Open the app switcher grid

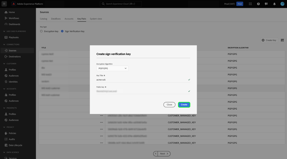tap(250, 4)
